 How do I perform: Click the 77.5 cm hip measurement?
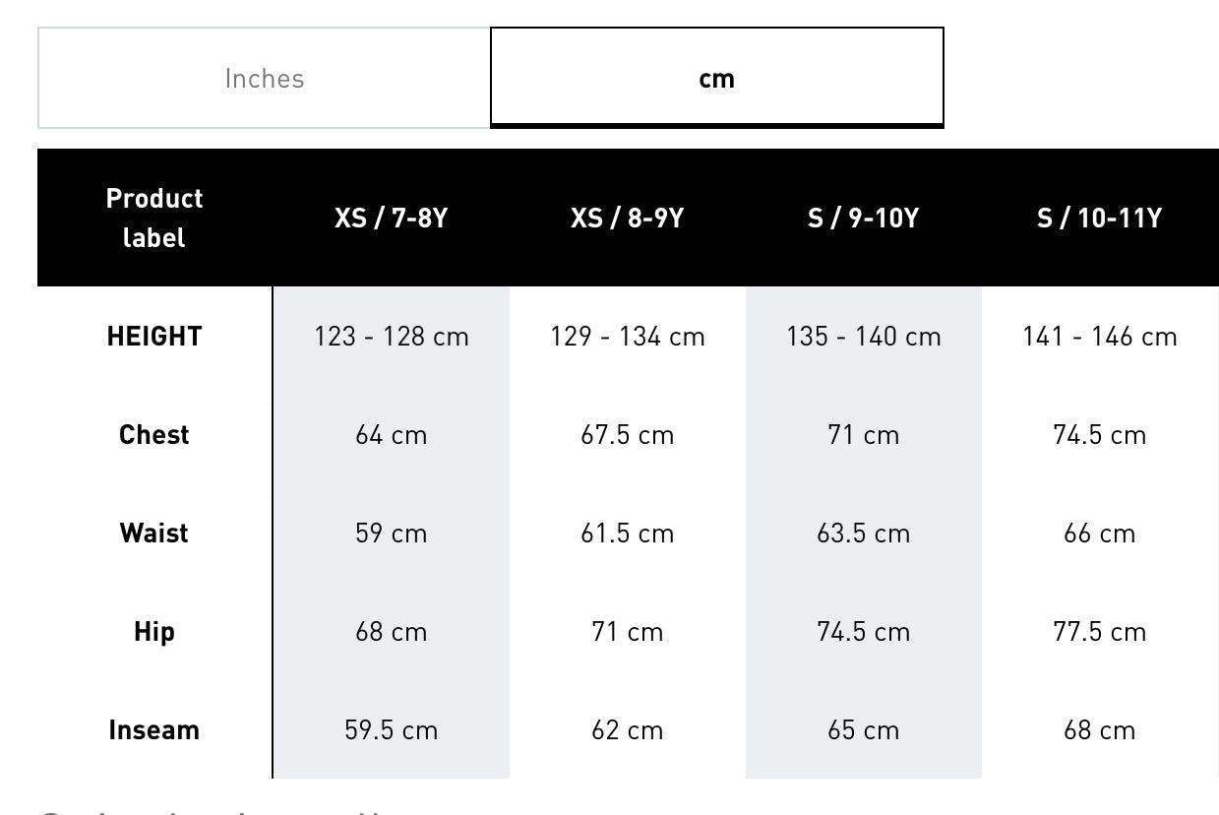click(x=1098, y=631)
